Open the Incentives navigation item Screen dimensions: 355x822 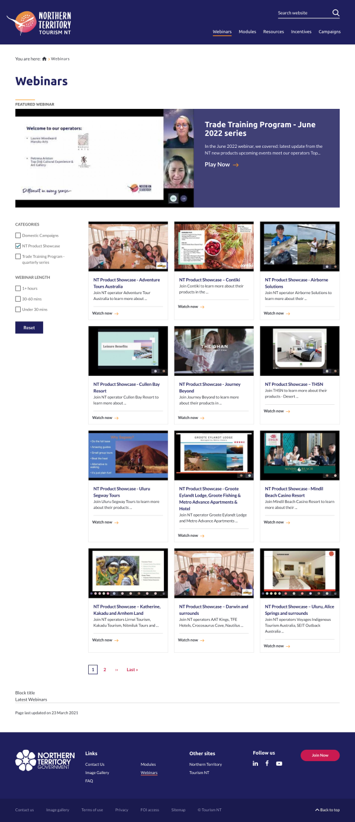(x=301, y=31)
